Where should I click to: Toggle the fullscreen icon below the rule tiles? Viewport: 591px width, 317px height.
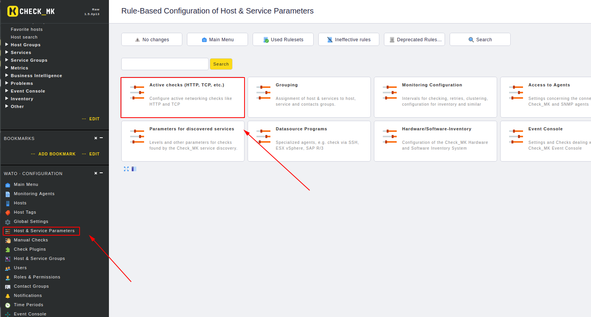point(126,169)
